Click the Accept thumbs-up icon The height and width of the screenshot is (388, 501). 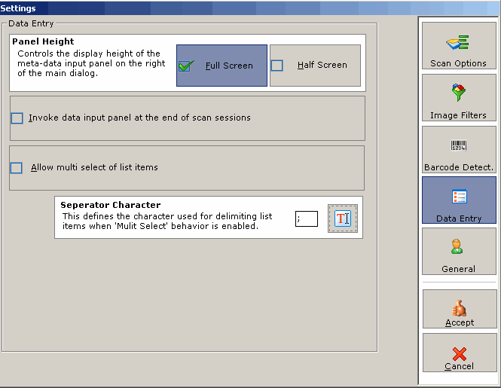458,307
